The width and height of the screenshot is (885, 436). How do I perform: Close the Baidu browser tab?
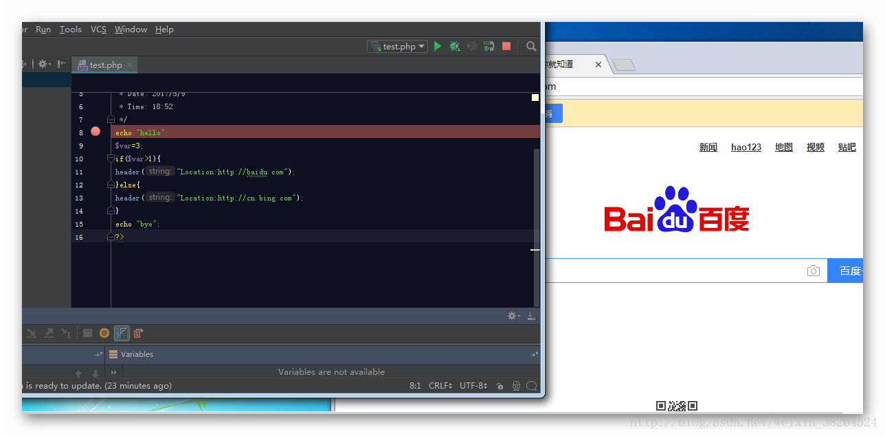pyautogui.click(x=598, y=65)
